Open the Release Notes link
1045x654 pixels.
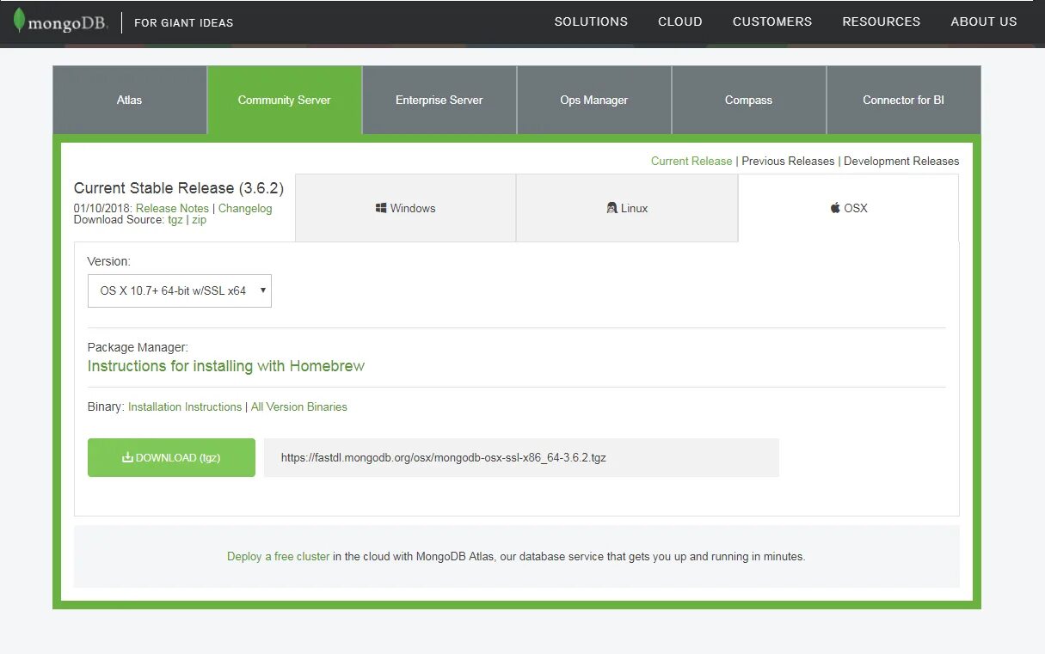(172, 208)
